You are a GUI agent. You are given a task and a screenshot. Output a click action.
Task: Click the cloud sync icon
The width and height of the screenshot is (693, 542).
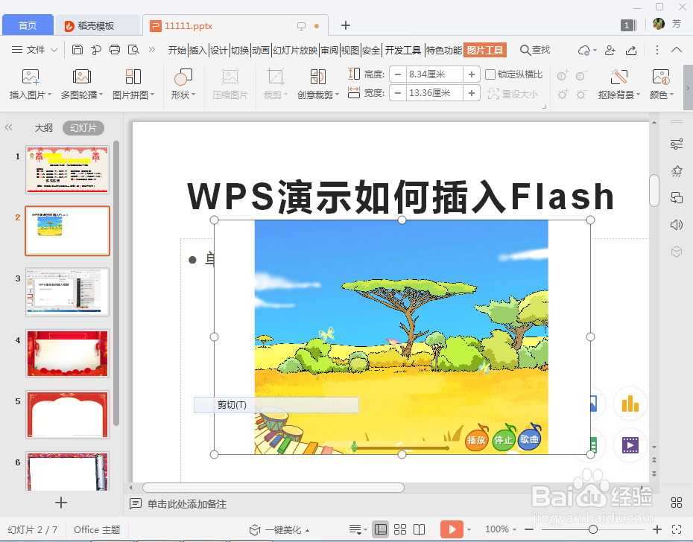(584, 51)
